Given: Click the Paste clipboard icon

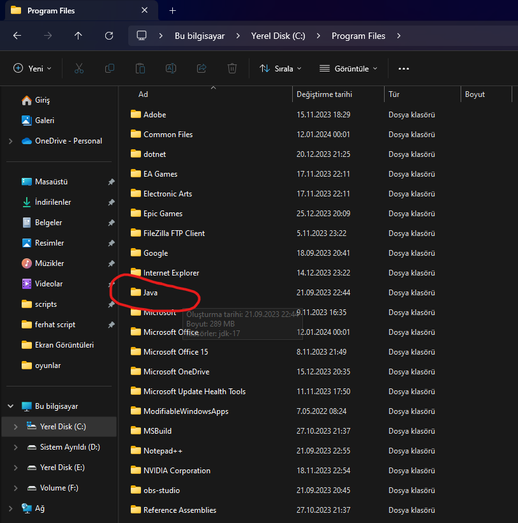Looking at the screenshot, I should tap(140, 68).
